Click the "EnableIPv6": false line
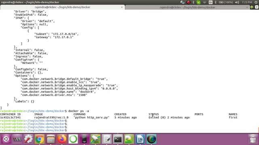 click(x=31, y=15)
